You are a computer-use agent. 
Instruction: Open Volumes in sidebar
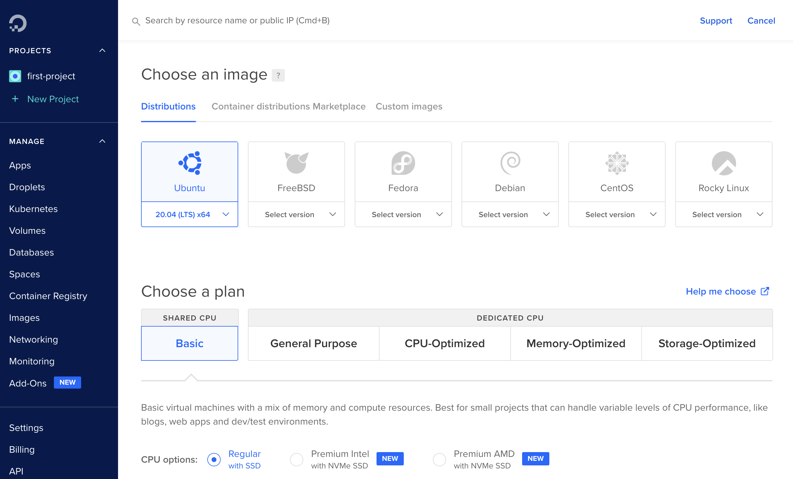click(x=27, y=230)
